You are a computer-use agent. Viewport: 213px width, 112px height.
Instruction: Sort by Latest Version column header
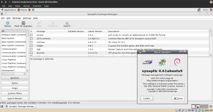(97, 31)
